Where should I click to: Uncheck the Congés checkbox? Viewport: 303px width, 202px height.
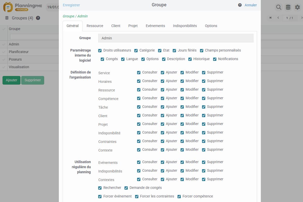pos(103,59)
